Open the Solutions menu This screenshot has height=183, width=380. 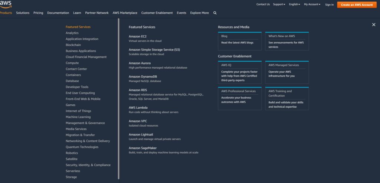tap(23, 13)
